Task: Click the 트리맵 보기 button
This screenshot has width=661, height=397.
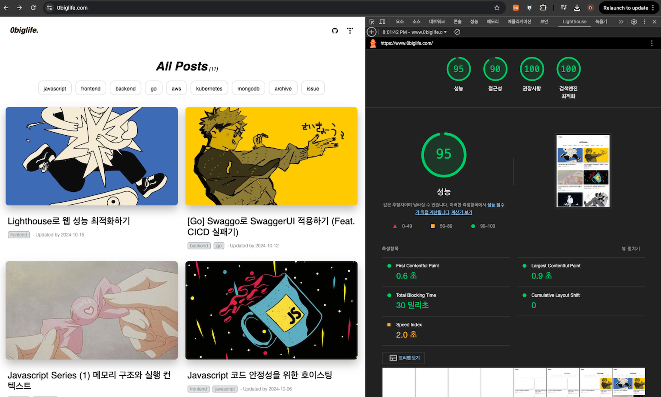Action: point(404,358)
